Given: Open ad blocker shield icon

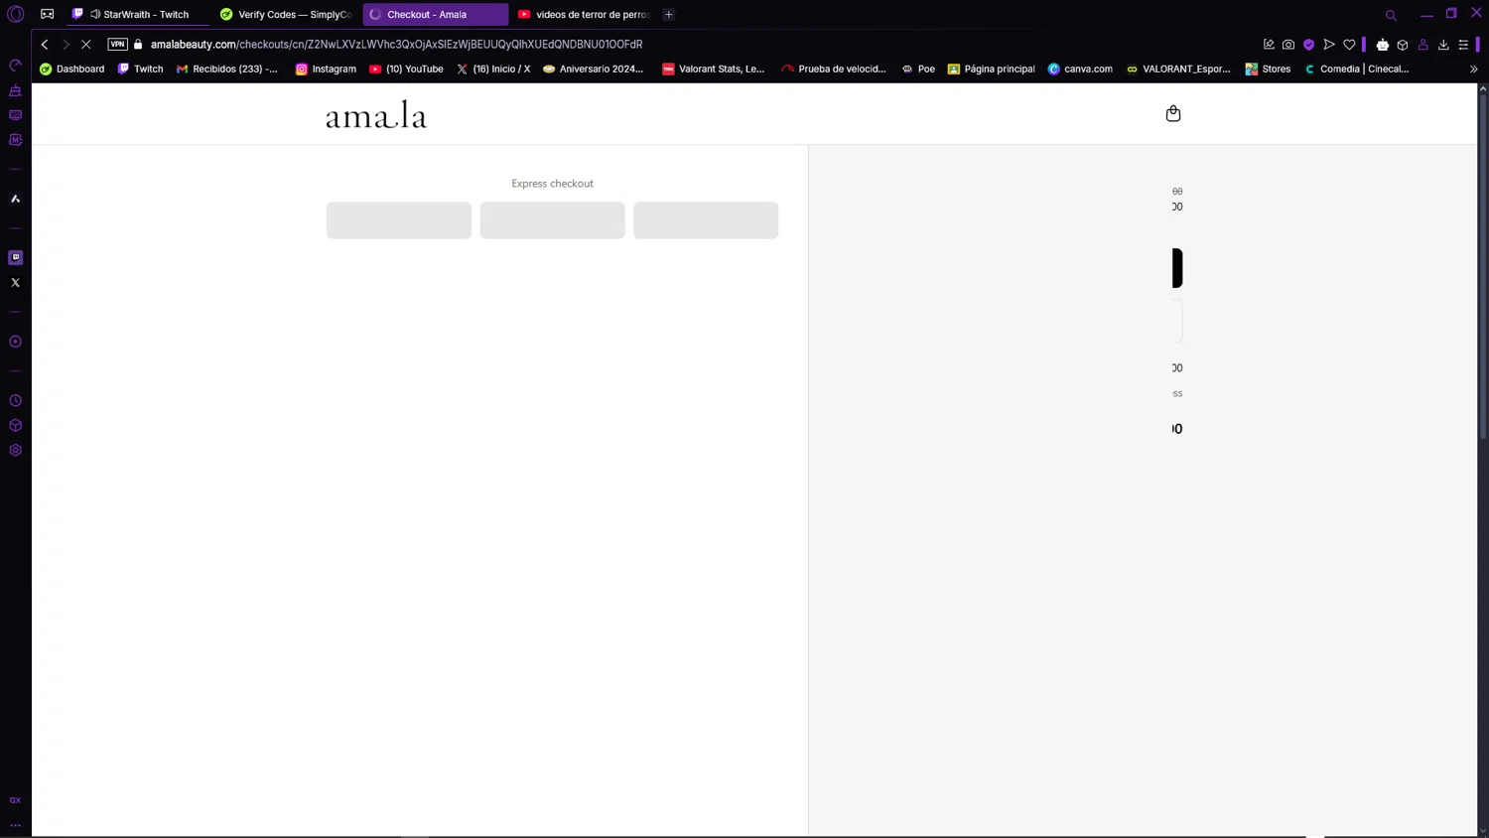Looking at the screenshot, I should pyautogui.click(x=1309, y=44).
